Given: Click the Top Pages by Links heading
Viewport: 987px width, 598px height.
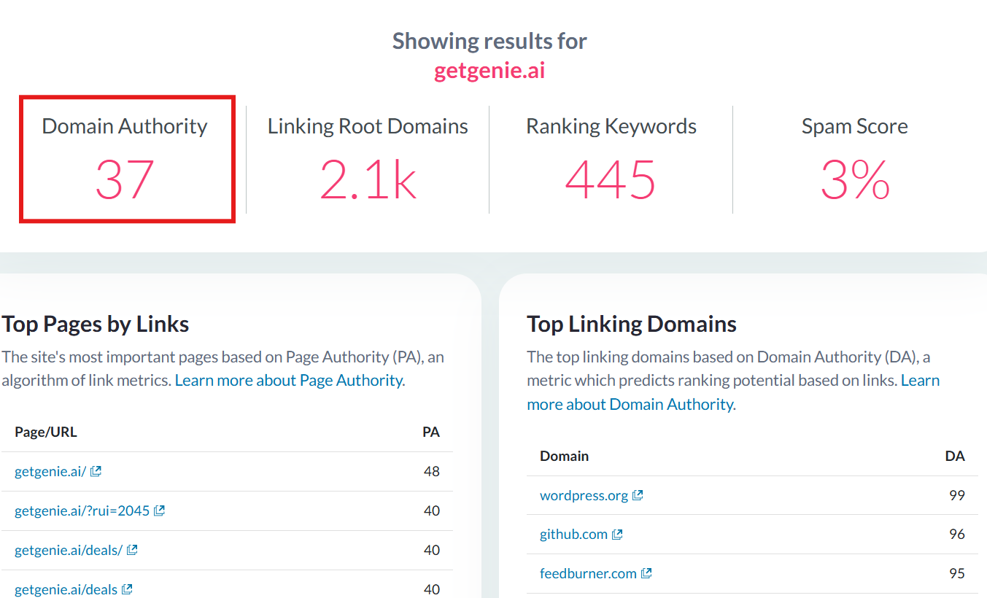Looking at the screenshot, I should (96, 324).
